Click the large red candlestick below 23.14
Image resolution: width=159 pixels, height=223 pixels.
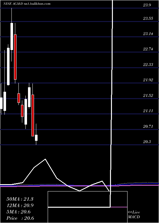(15, 57)
